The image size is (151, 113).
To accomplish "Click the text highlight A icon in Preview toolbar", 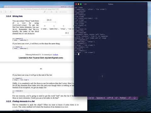I will click(11, 12).
